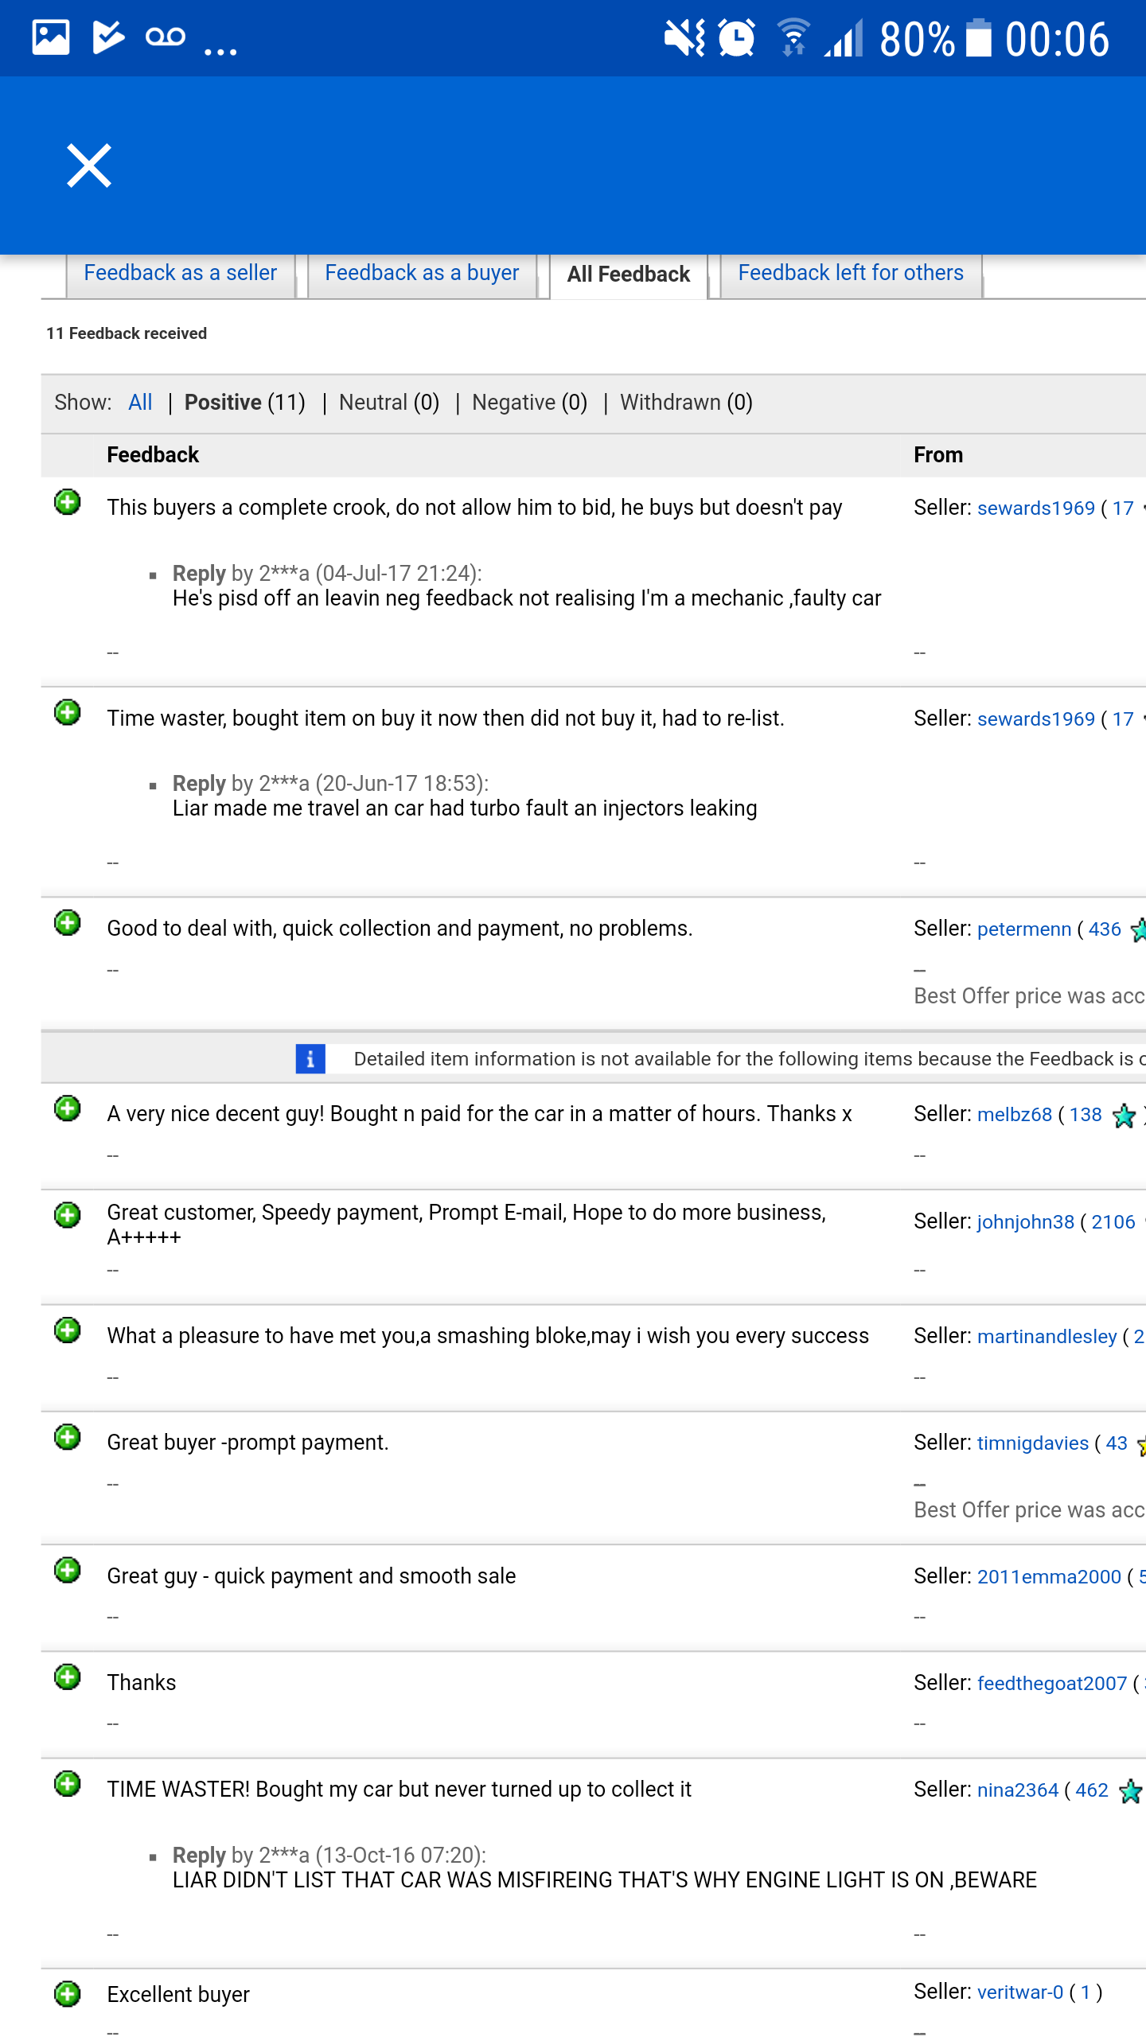This screenshot has height=2037, width=1146.
Task: Tap the blue information icon in notice bar
Action: tap(310, 1059)
